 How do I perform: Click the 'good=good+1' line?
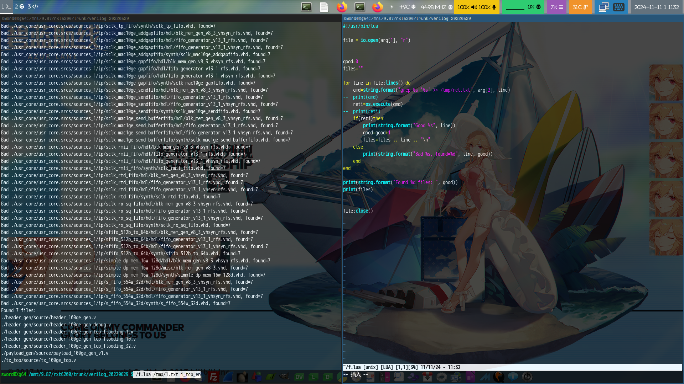click(377, 133)
